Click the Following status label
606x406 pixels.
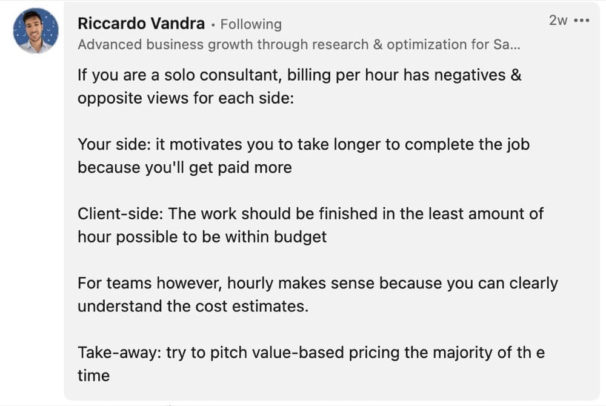pos(251,24)
